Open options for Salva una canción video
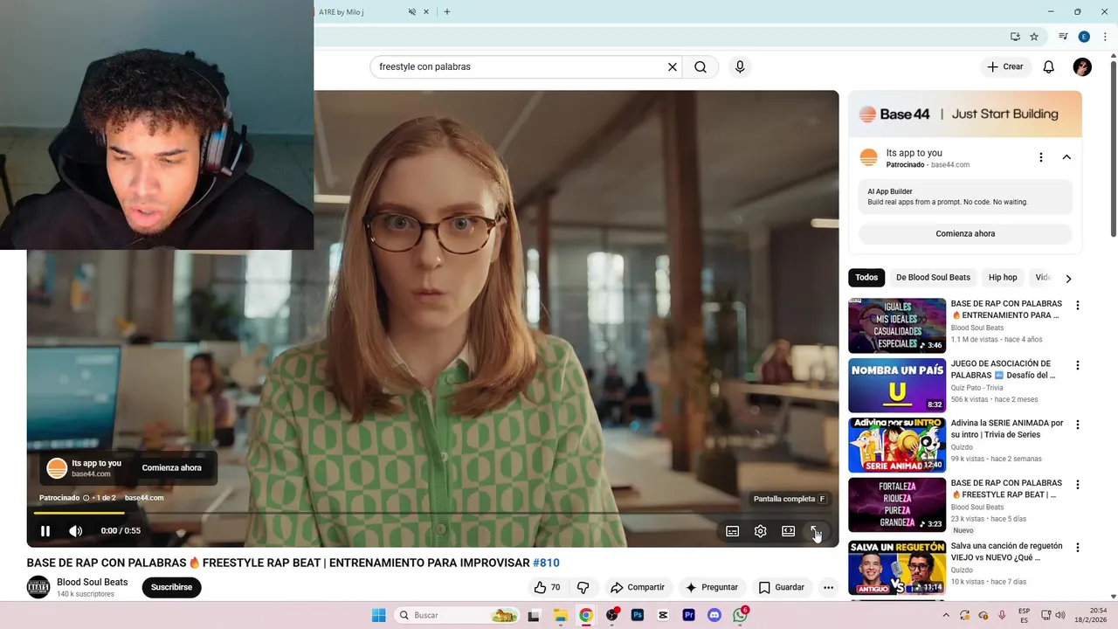Screen dimensions: 1118x629 (1077, 548)
